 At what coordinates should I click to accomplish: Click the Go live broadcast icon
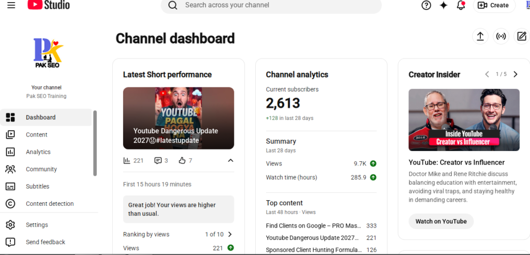click(x=501, y=36)
